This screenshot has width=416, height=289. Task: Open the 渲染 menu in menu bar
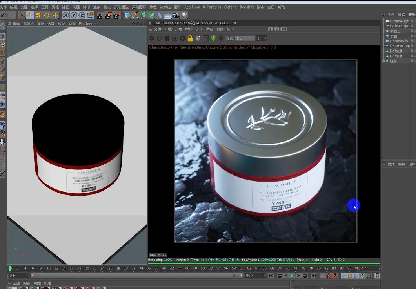point(97,7)
